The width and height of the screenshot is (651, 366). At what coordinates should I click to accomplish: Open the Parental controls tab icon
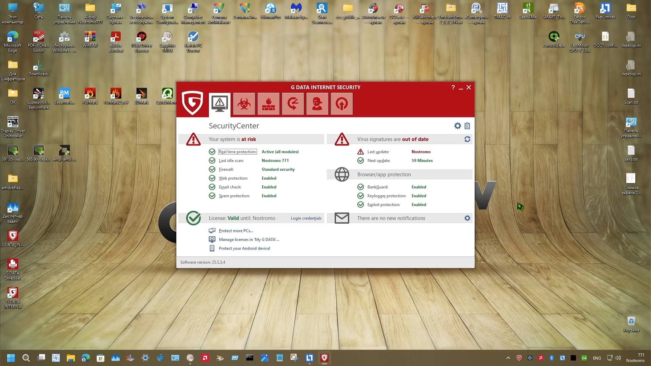pos(317,104)
